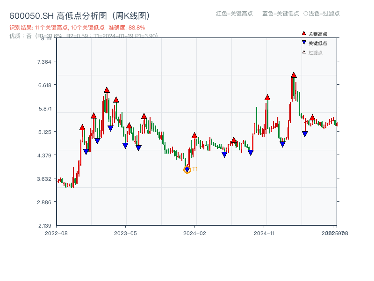374x281 pixels.
Task: Select the orange circle marking point T1
Action: 187,169
